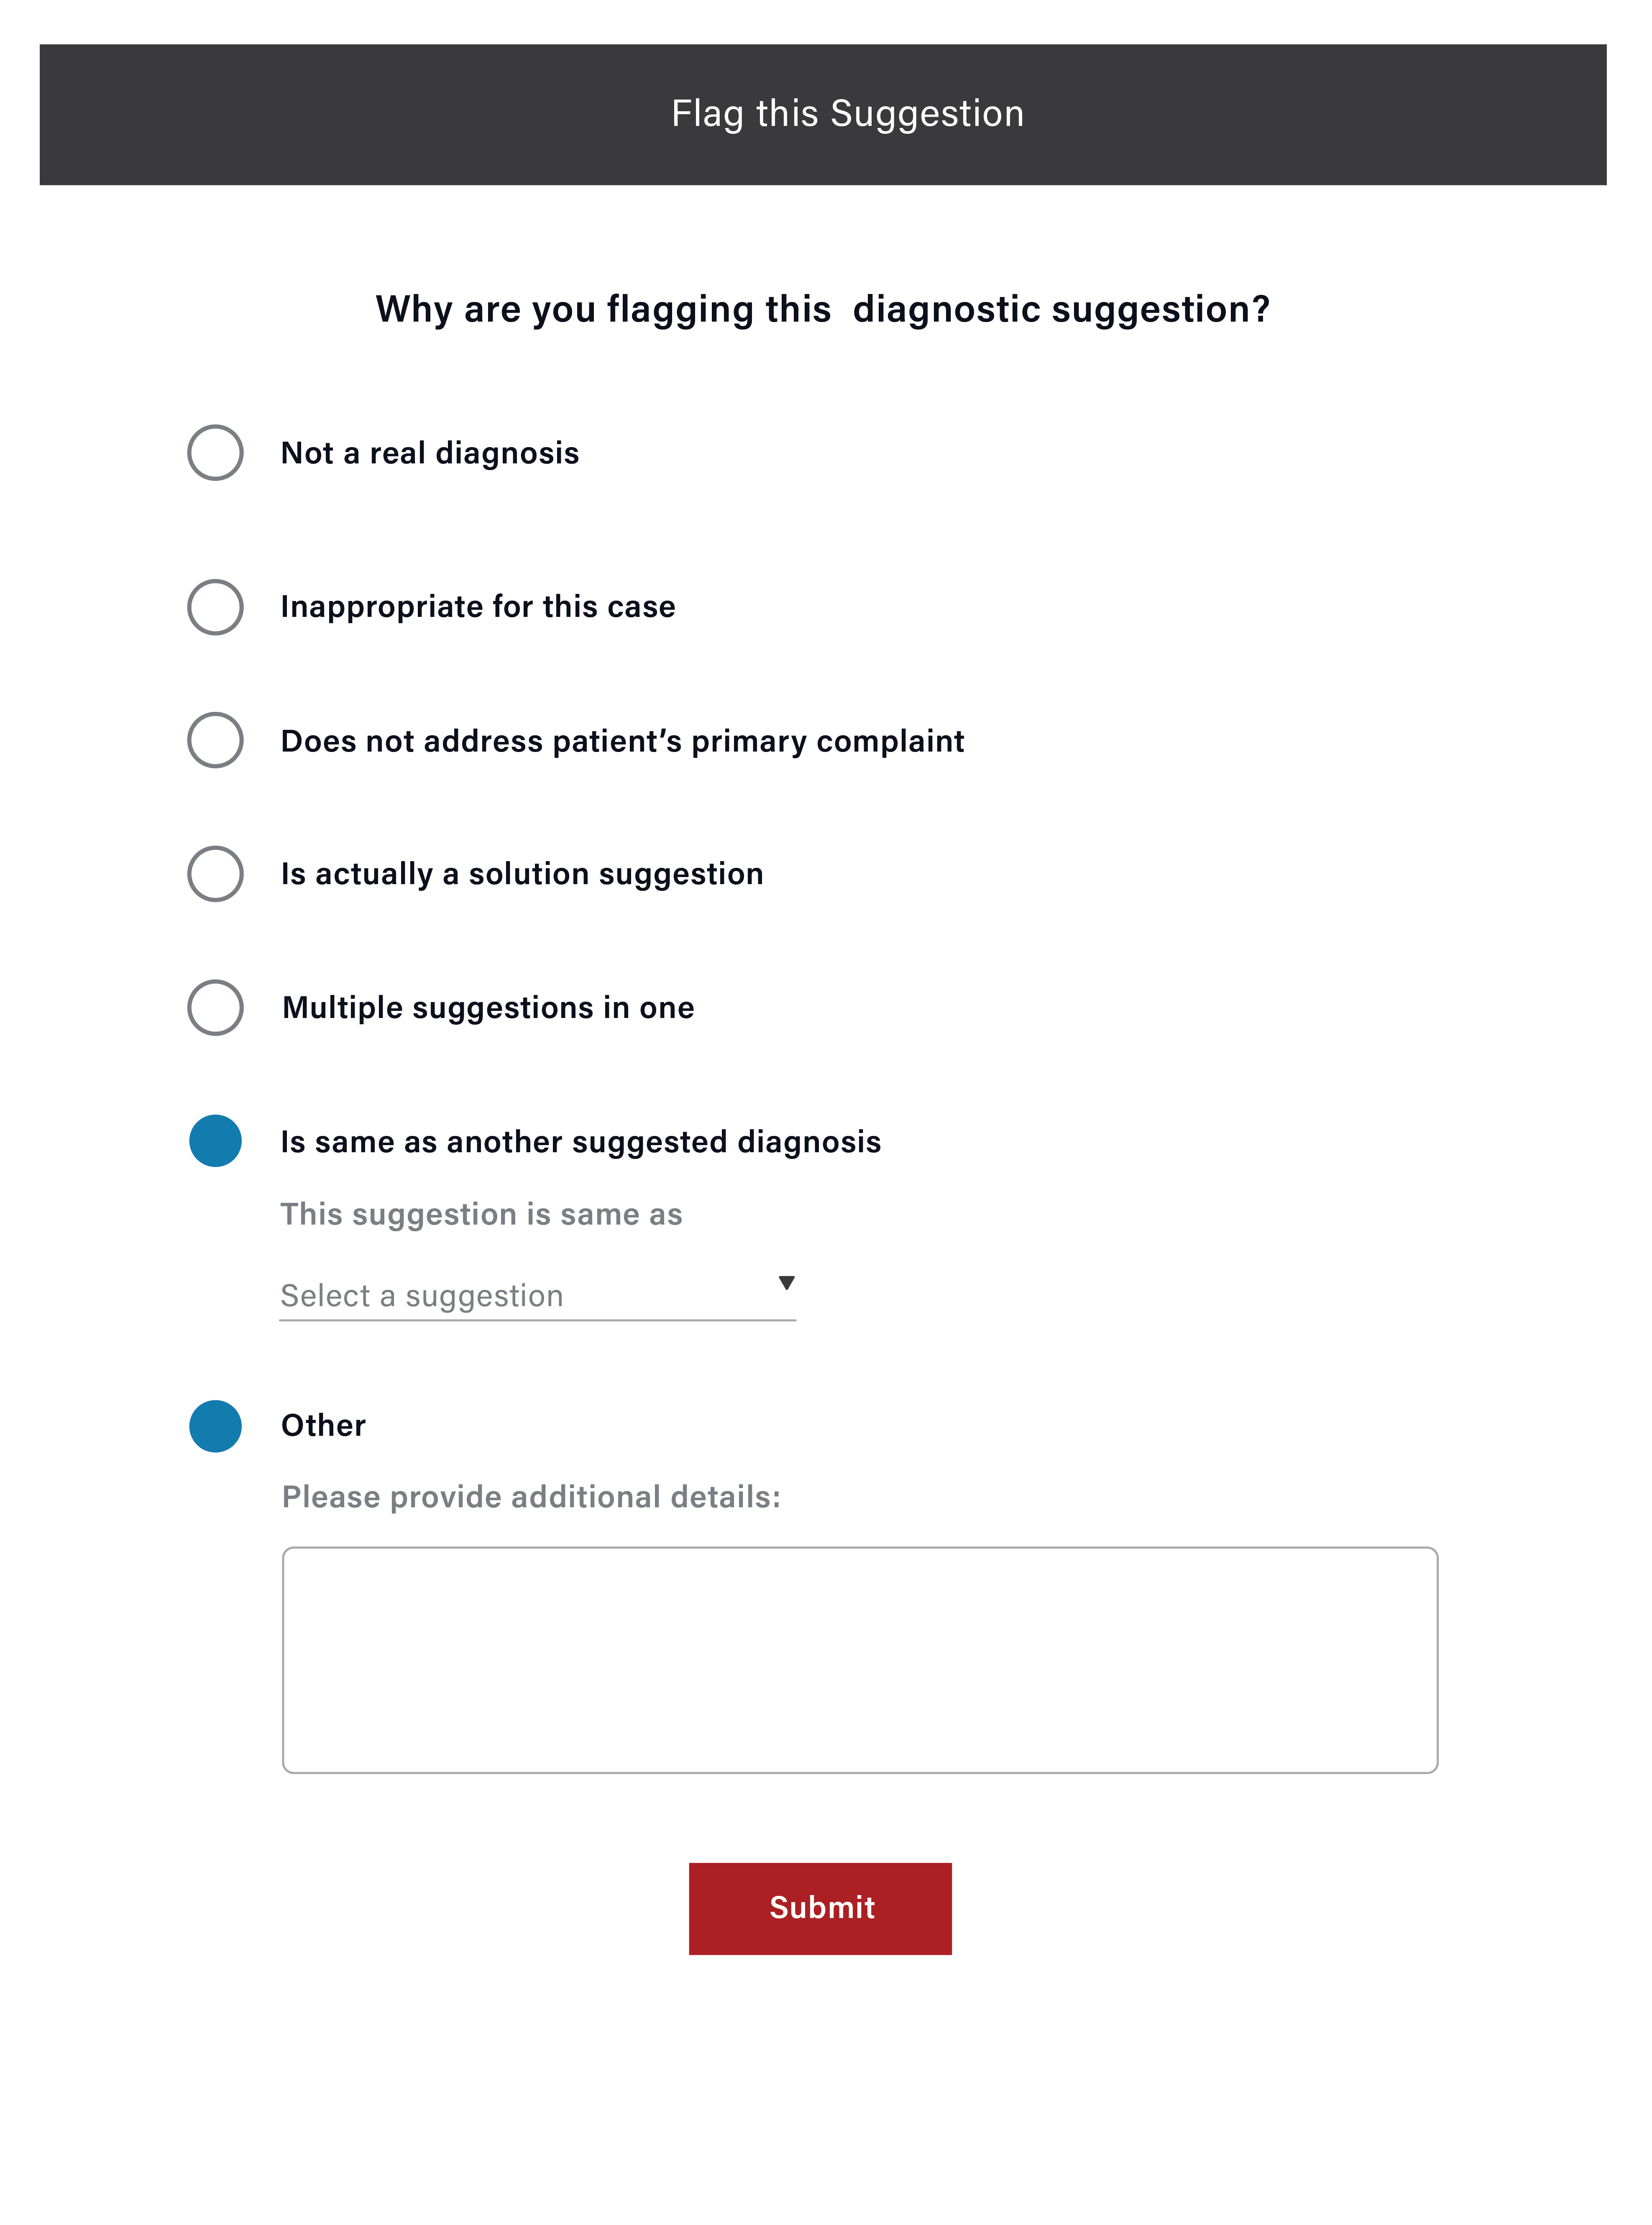Toggle the 'Other' radio button
Viewport: 1652px width, 2225px height.
215,1426
